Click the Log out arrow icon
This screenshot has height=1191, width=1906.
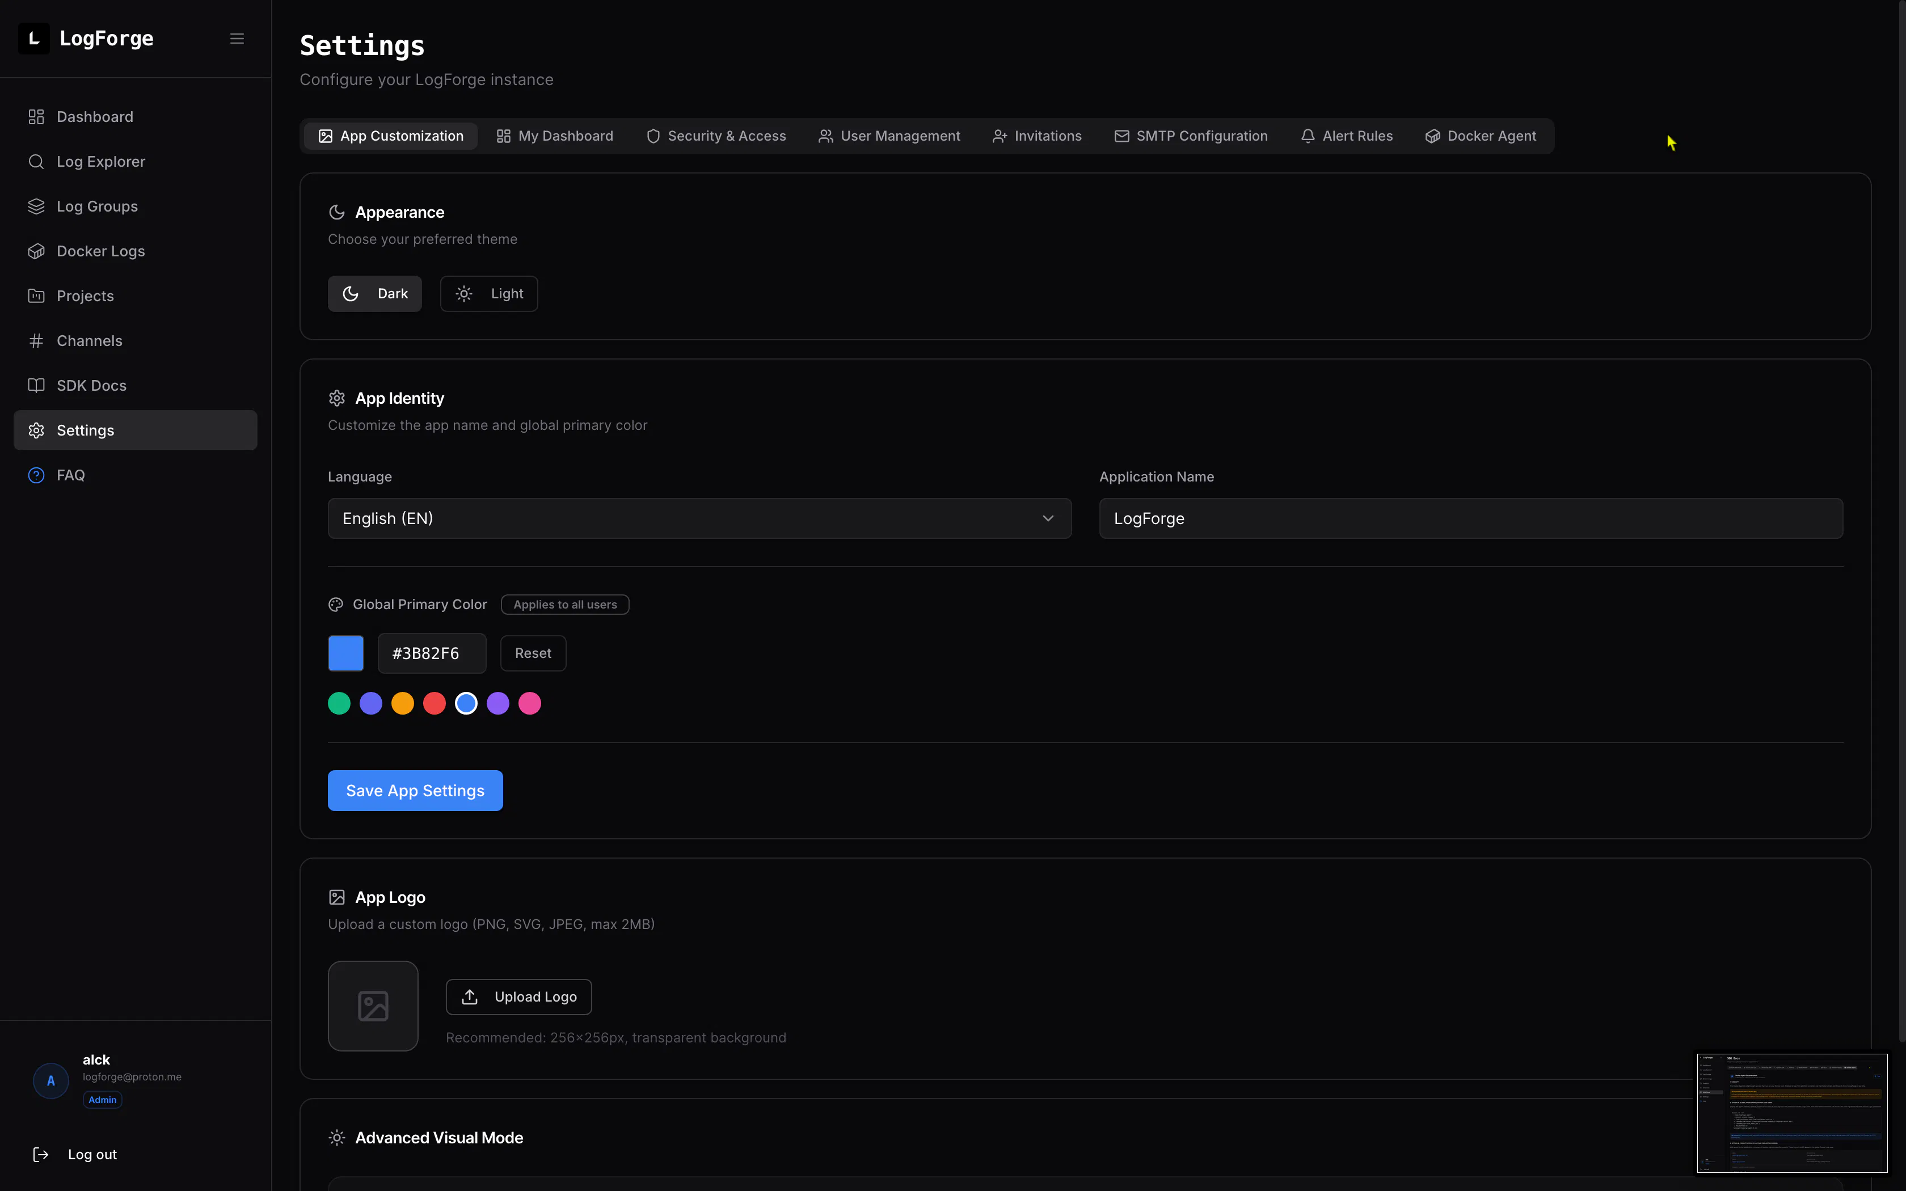click(41, 1154)
